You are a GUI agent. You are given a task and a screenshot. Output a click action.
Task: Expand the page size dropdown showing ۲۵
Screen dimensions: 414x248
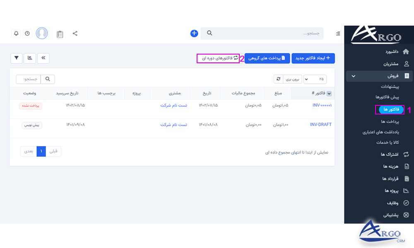coord(315,79)
